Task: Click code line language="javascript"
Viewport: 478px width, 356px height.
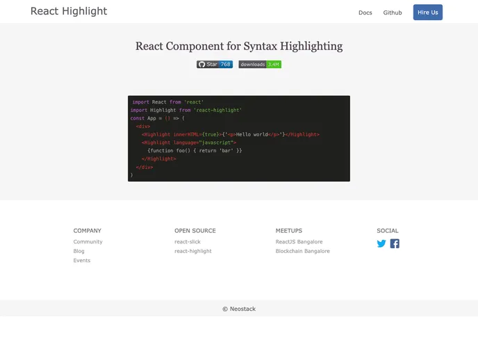Action: click(x=189, y=143)
